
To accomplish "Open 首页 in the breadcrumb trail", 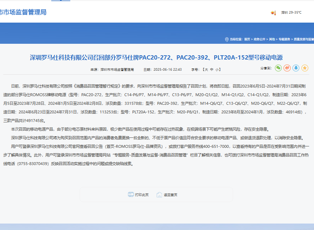I will [247, 39].
